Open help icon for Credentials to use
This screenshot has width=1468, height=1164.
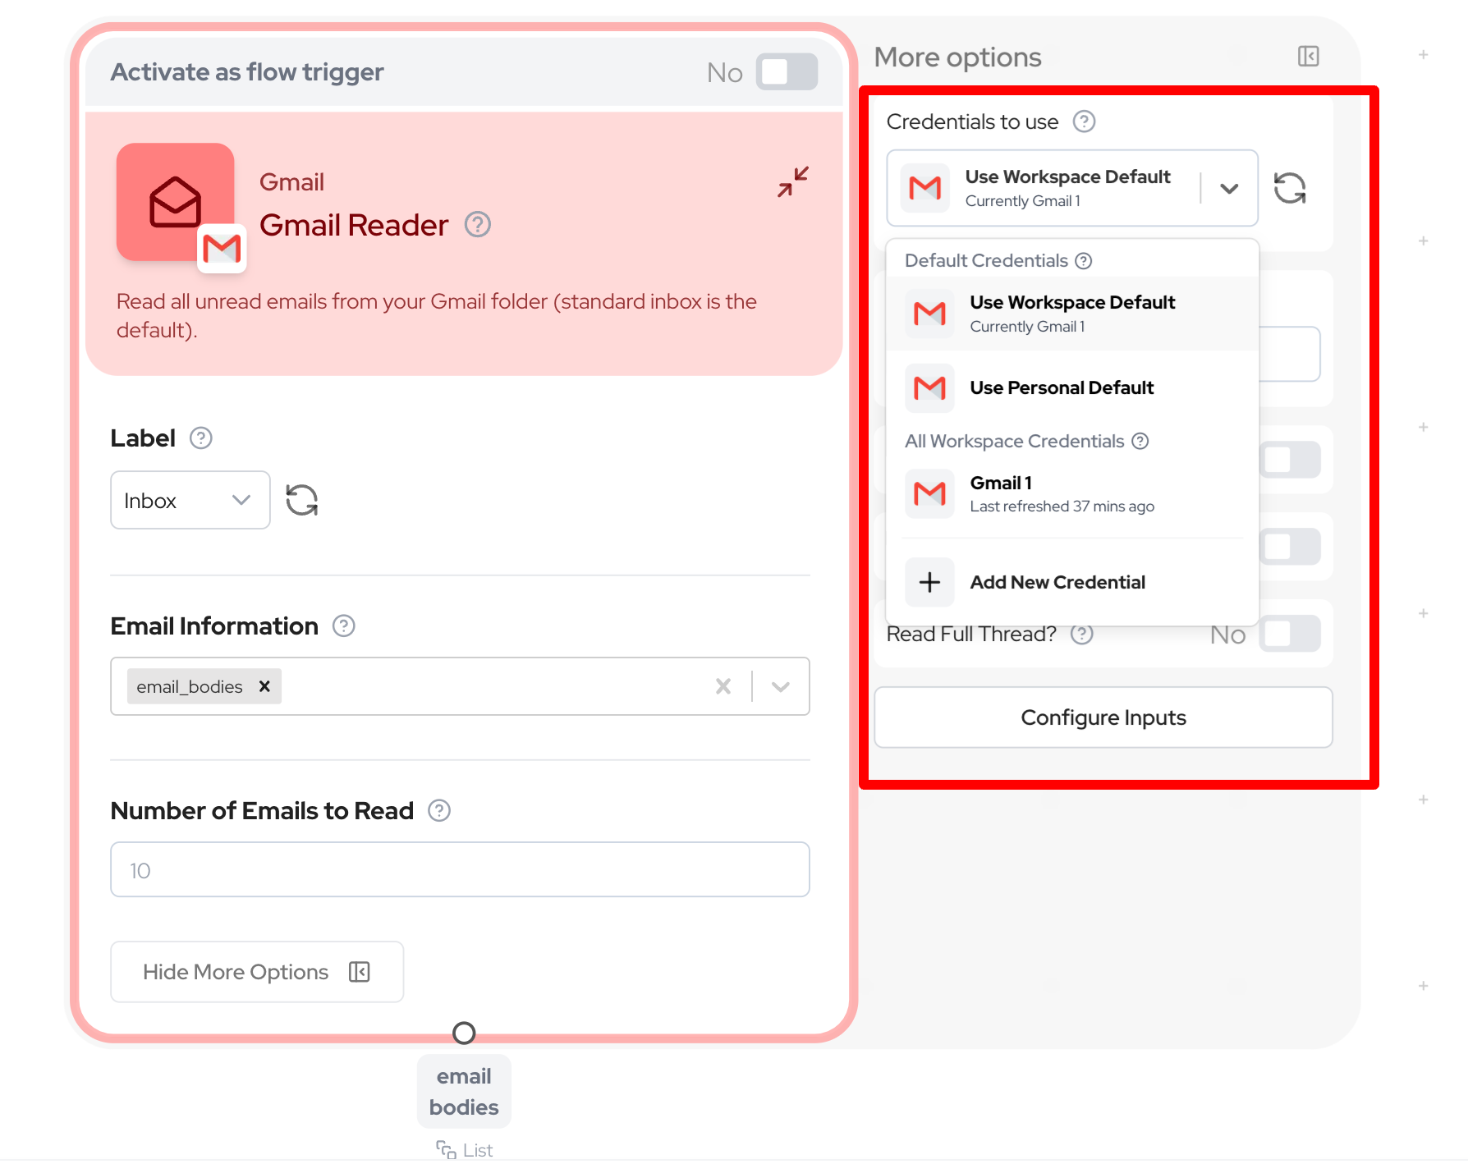[1085, 121]
